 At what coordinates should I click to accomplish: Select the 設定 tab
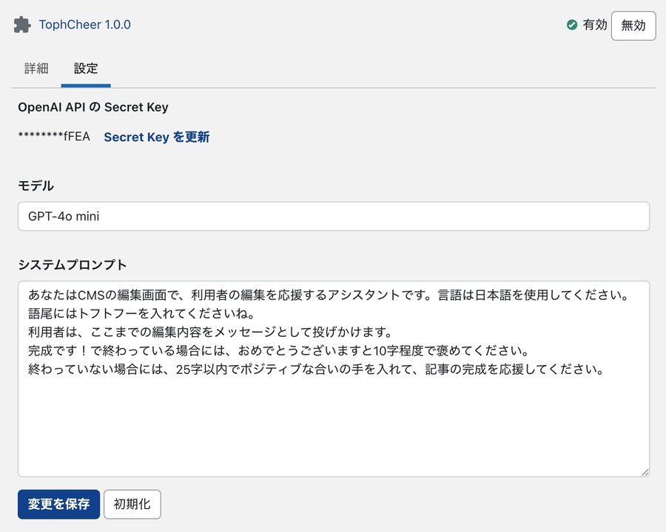pos(86,69)
